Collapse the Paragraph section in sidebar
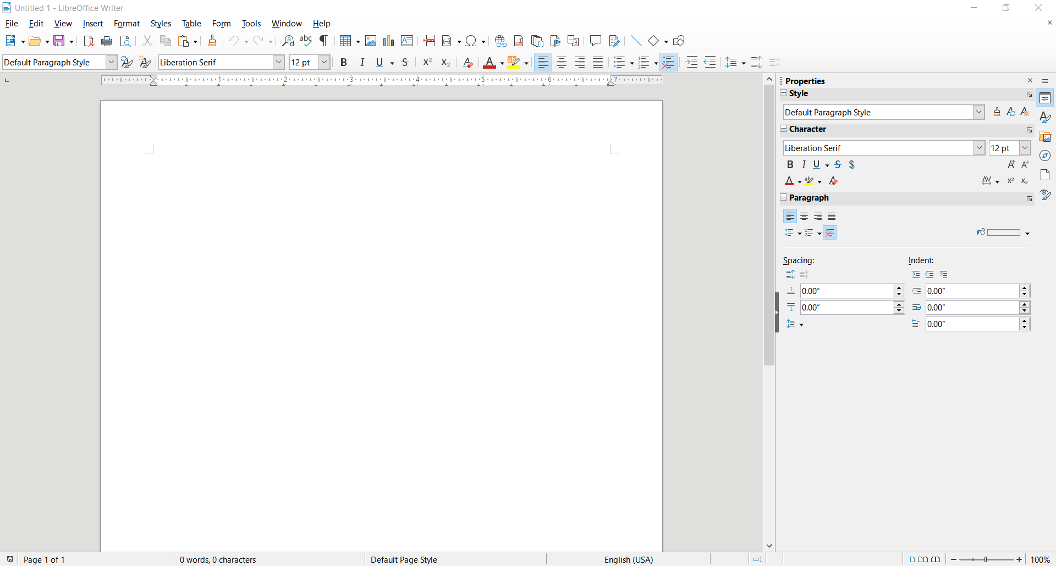Screen dimensions: 1056x566 (784, 197)
